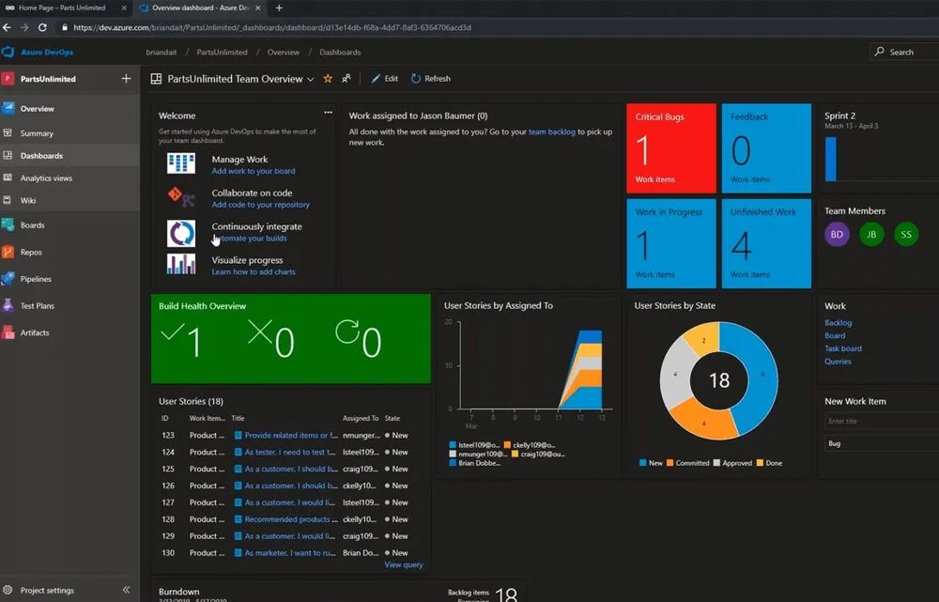
Task: Collapse the left sidebar with the chevron
Action: click(x=126, y=590)
